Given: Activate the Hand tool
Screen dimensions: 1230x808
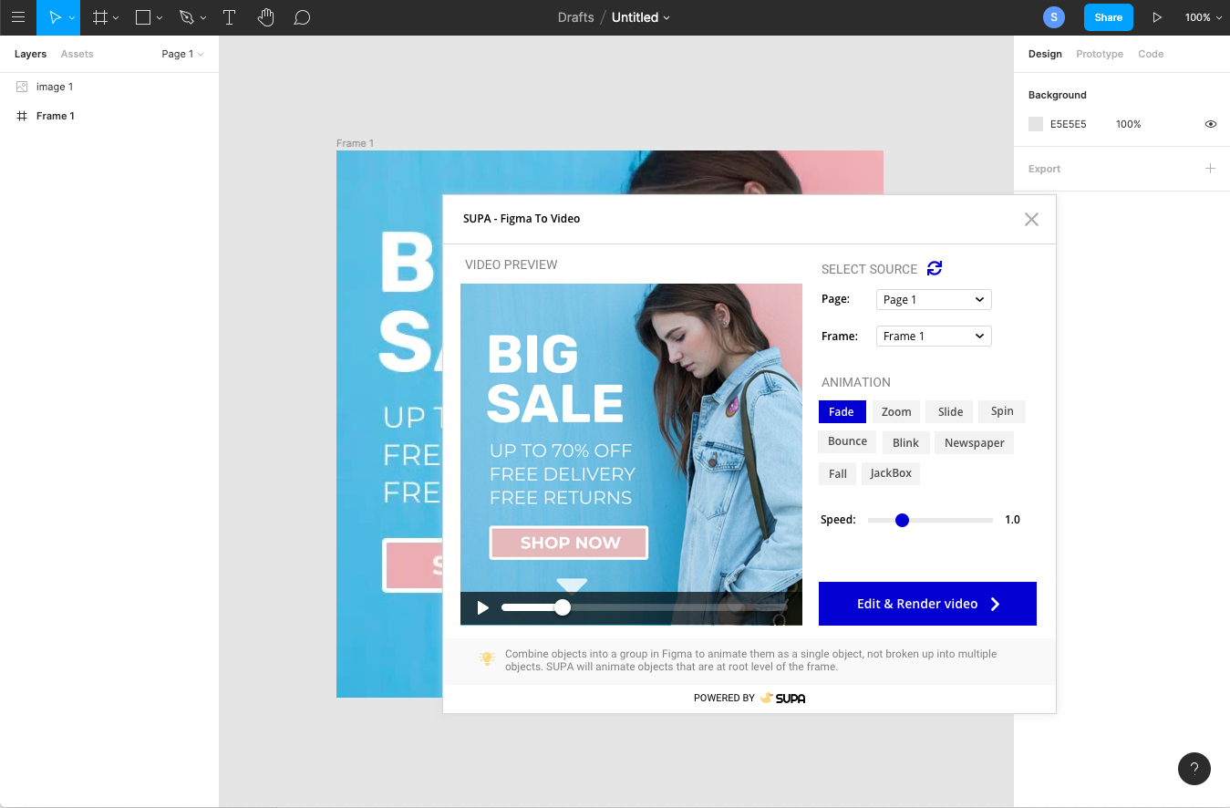Looking at the screenshot, I should (265, 17).
